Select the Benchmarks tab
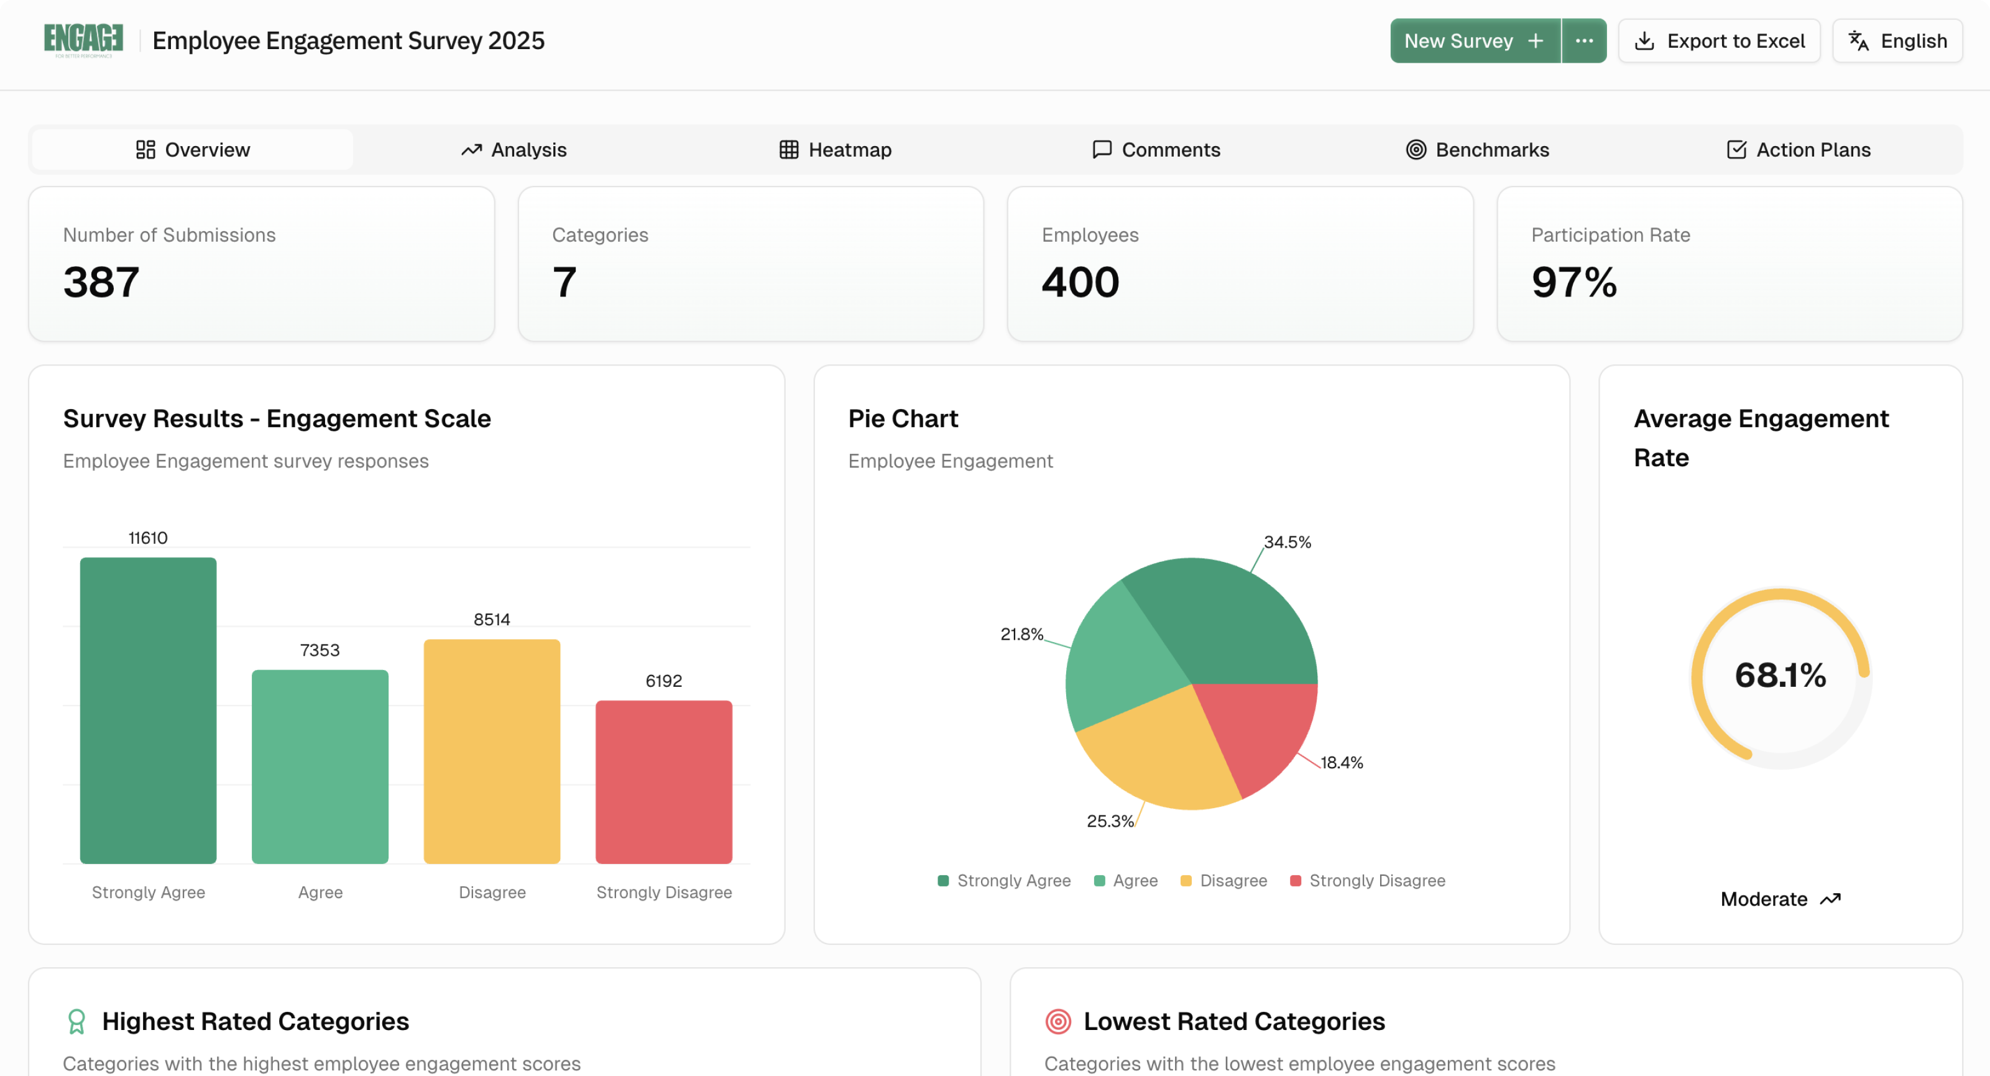 pos(1478,150)
